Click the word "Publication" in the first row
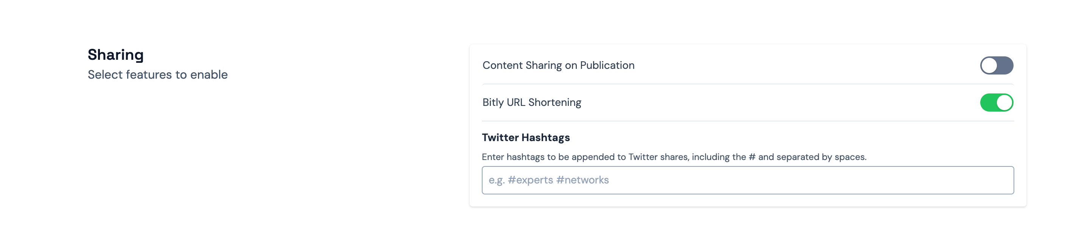The height and width of the screenshot is (247, 1090). click(x=607, y=65)
